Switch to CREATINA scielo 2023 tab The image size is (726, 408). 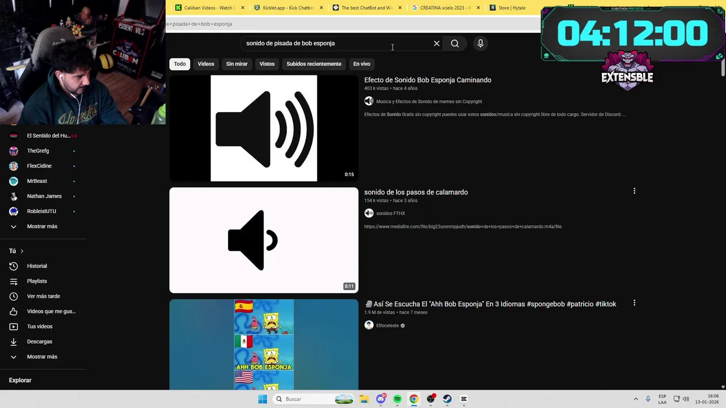445,8
